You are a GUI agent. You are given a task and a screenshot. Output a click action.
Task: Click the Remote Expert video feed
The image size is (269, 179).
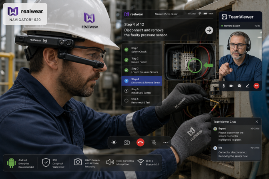(241, 55)
